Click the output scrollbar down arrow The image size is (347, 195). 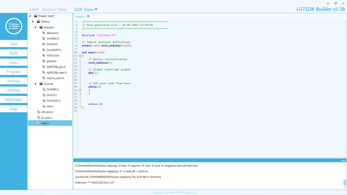(x=345, y=187)
